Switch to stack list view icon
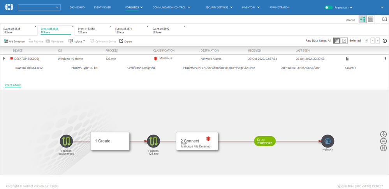The width and height of the screenshot is (389, 189). coord(371,19)
